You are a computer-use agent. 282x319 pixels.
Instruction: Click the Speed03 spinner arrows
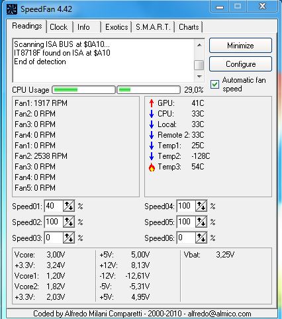coord(69,238)
